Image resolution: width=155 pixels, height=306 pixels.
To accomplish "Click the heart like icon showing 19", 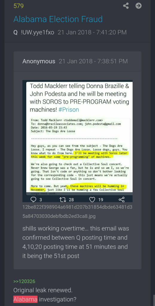I will pos(92,199).
